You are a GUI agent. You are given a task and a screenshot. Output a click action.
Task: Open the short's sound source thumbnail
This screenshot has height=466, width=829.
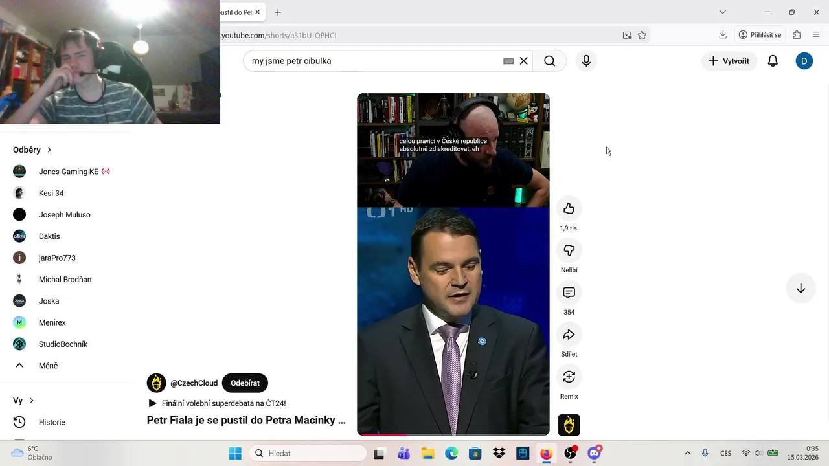[x=569, y=425]
